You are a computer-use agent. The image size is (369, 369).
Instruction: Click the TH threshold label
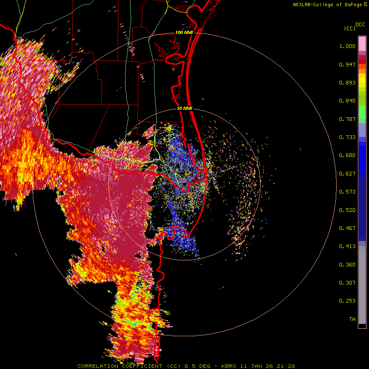click(x=352, y=319)
